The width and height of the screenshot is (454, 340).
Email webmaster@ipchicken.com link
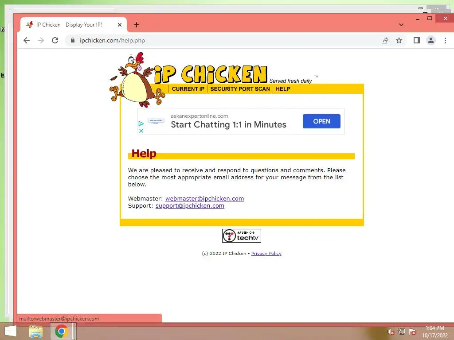(x=204, y=199)
